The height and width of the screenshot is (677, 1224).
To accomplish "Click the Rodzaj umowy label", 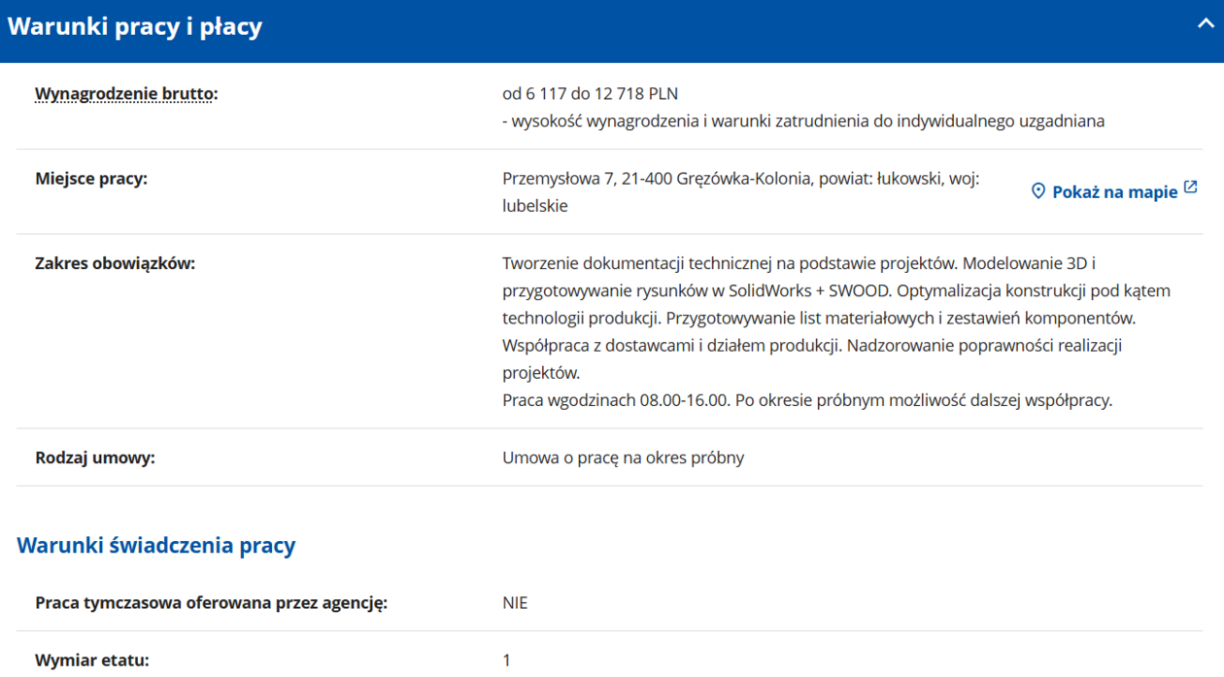I will coord(95,457).
